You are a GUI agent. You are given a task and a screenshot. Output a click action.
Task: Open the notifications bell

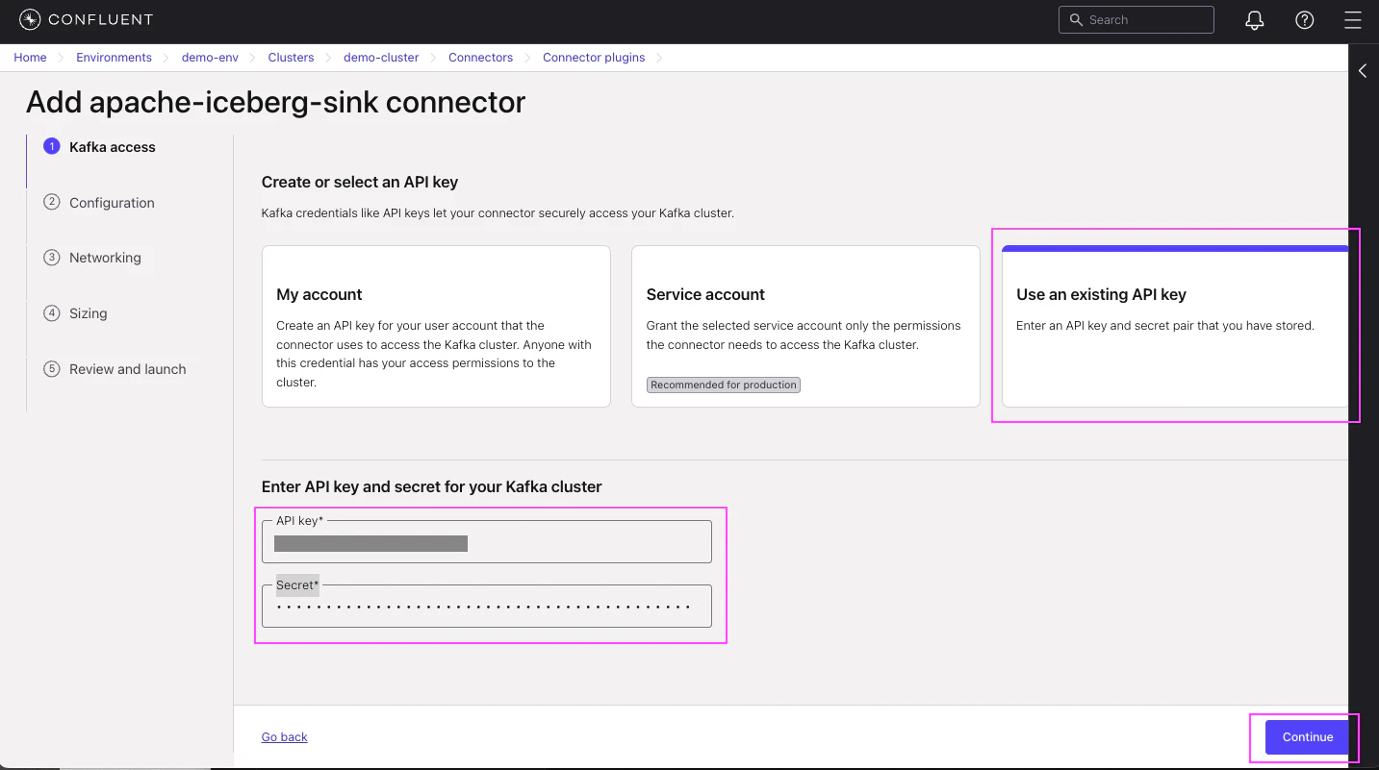(x=1254, y=20)
